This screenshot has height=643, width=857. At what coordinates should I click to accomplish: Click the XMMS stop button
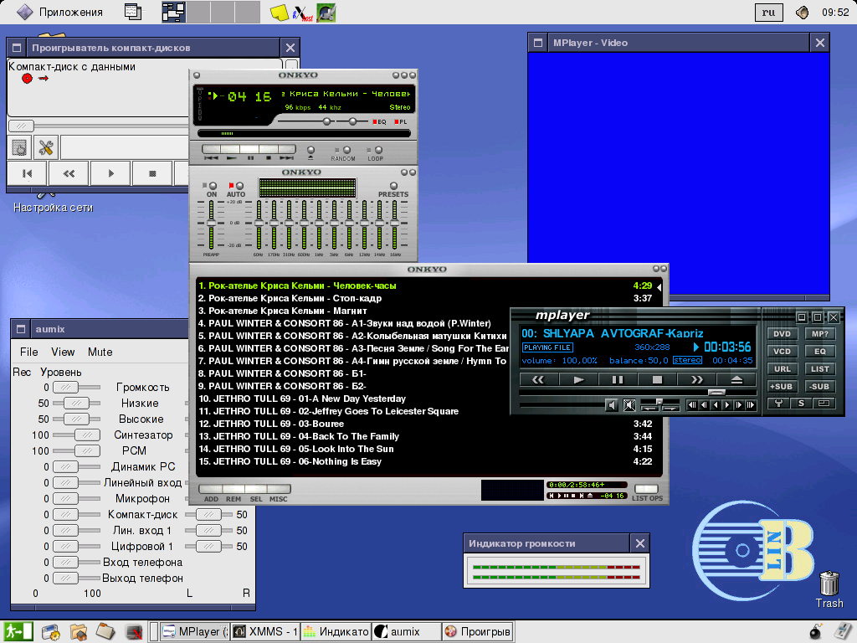(269, 149)
